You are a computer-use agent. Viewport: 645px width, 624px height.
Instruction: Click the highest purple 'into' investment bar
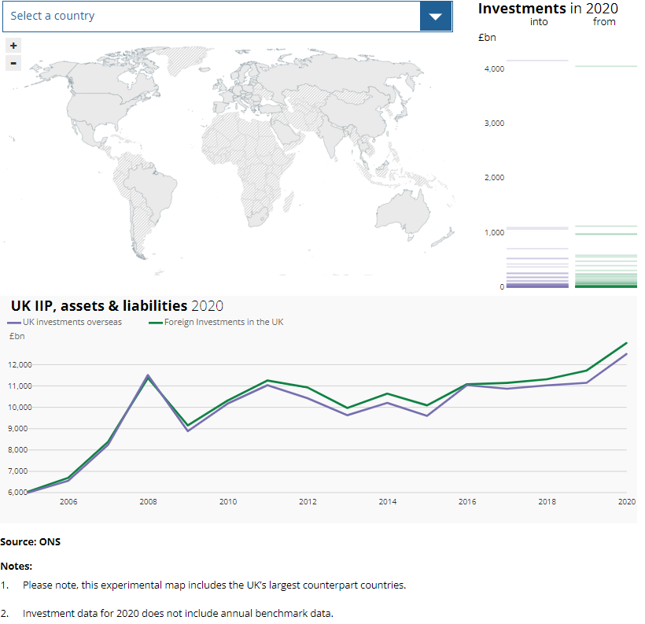[537, 61]
